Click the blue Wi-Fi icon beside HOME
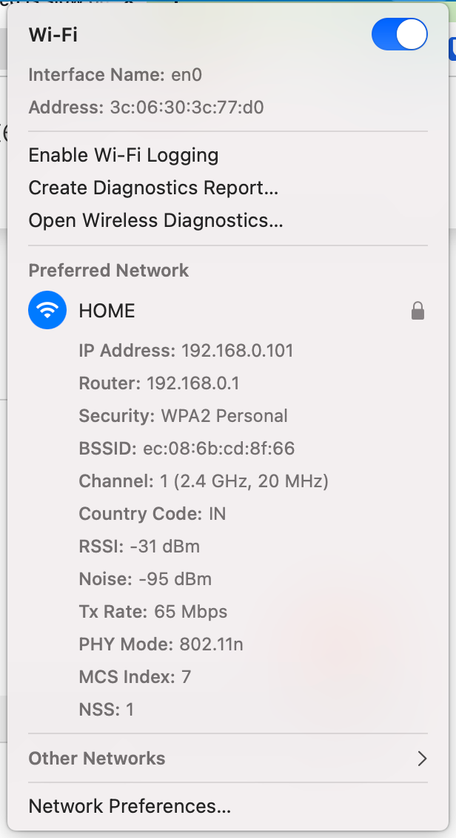 pyautogui.click(x=47, y=311)
